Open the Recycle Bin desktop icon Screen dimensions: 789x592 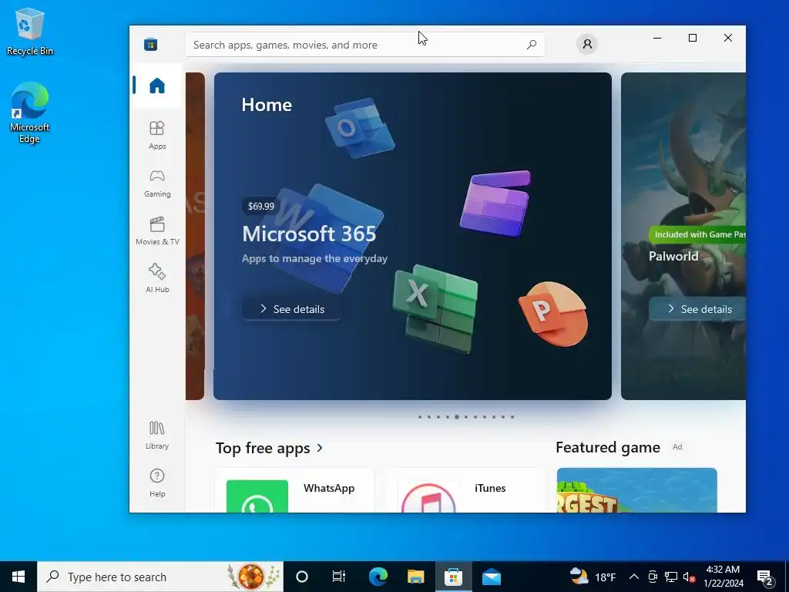30,32
